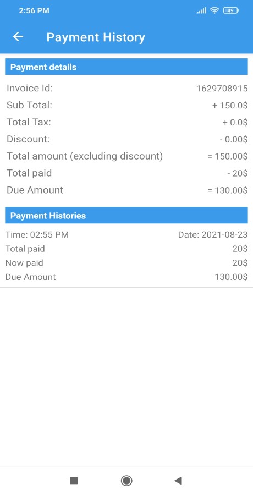Tap the Wi-Fi status icon
The width and height of the screenshot is (253, 495).
click(x=215, y=10)
